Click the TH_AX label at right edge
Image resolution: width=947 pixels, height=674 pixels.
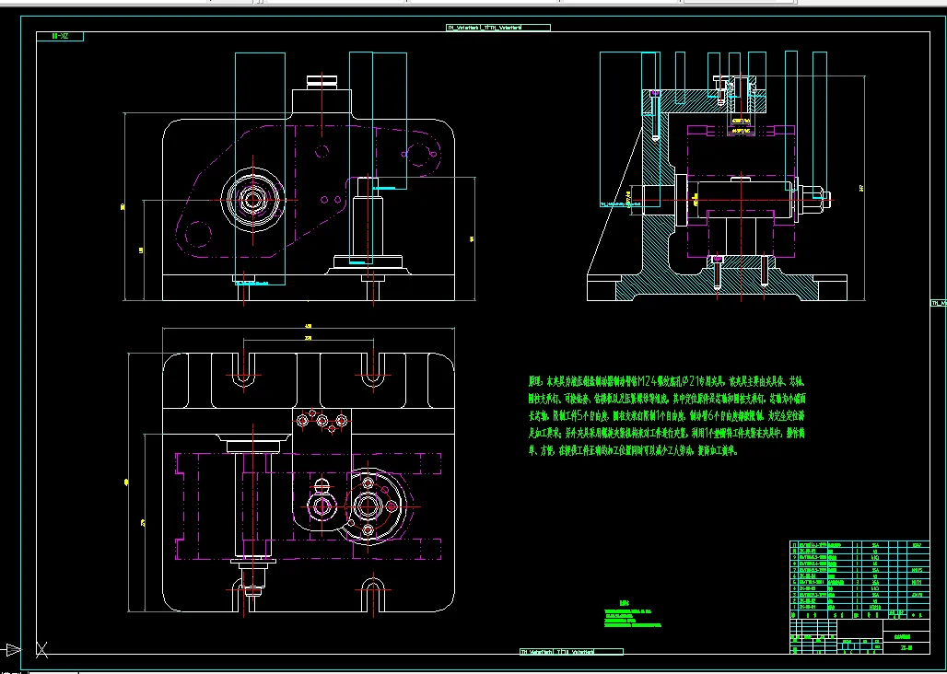point(939,303)
